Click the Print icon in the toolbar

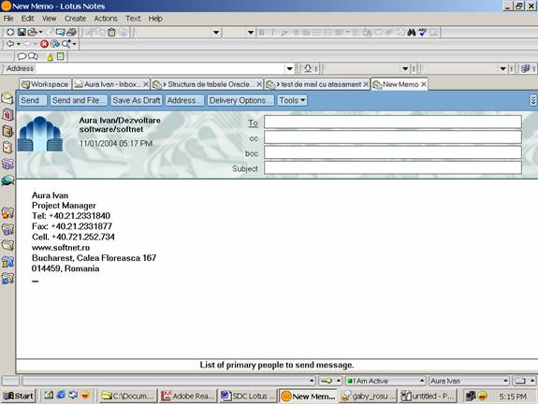(71, 32)
